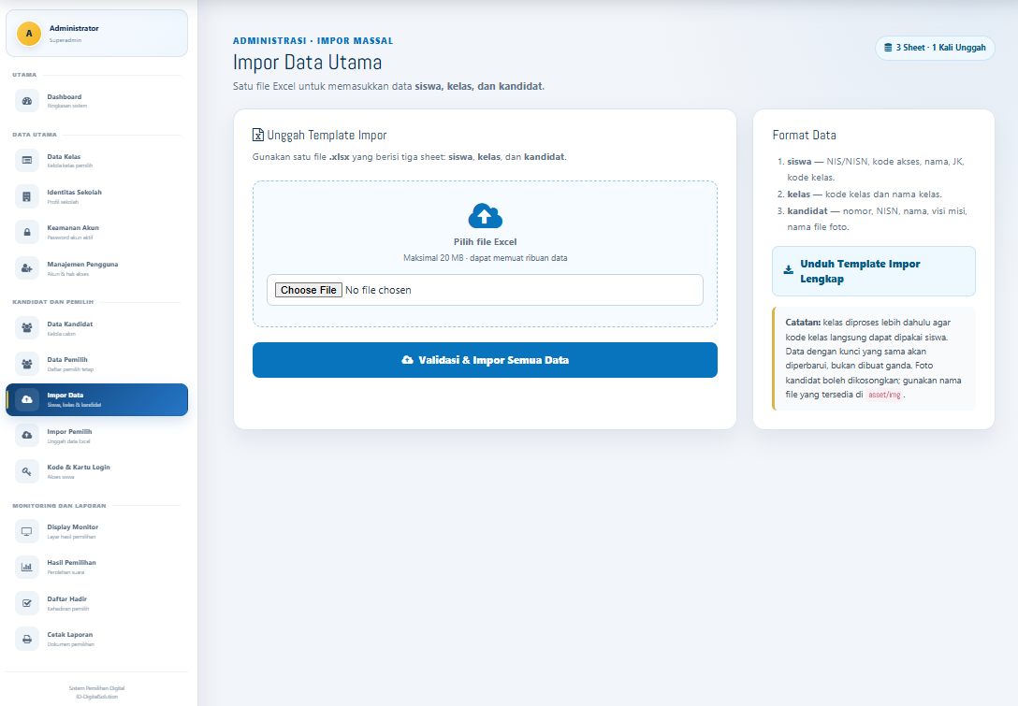
Task: Click the active Impor Data menu item
Action: click(x=96, y=399)
